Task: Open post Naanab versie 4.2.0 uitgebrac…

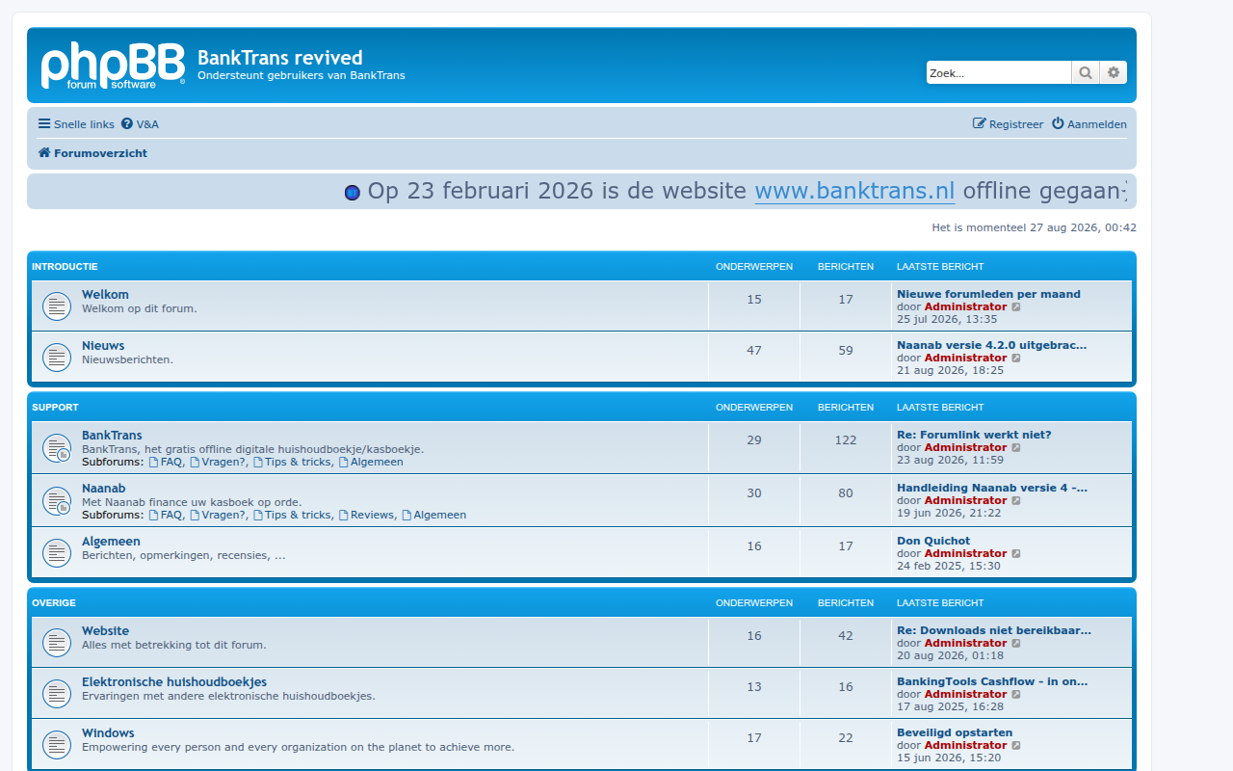Action: point(991,345)
